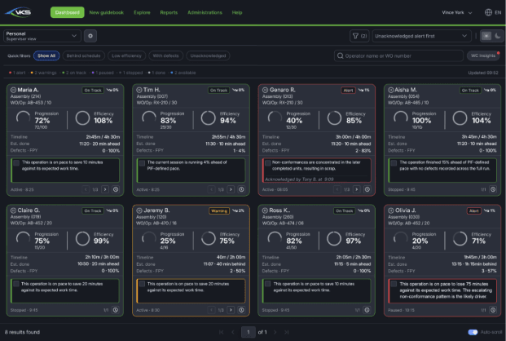Click the status icon beside Genaro R. name
Viewport: 506px width, 341px height.
(x=265, y=90)
